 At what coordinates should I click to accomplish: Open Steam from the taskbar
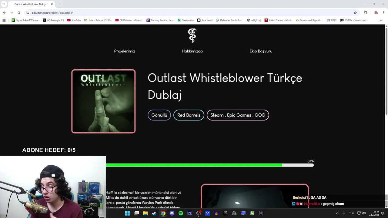pos(154,213)
